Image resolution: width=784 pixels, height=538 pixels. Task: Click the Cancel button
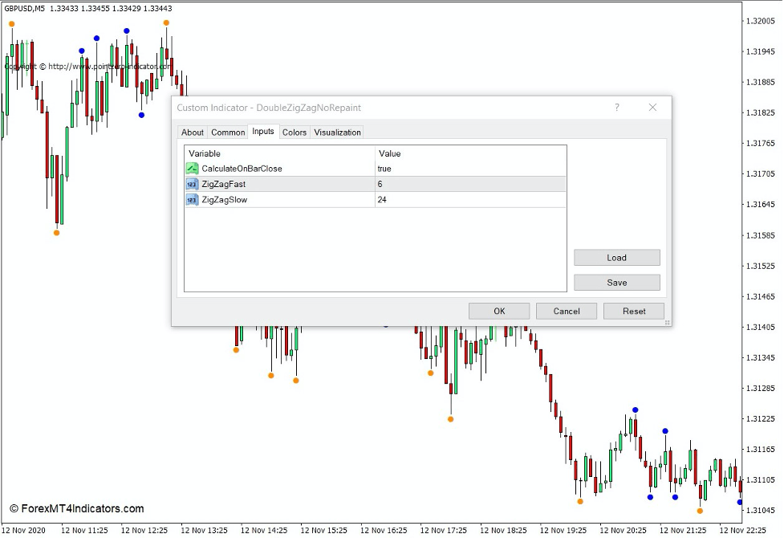tap(567, 311)
